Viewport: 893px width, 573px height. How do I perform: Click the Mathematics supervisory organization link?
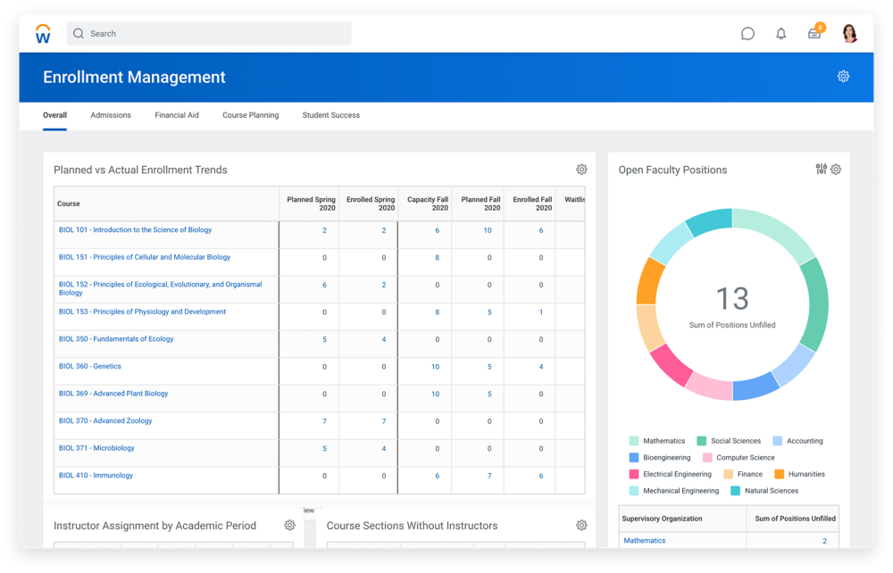(x=644, y=541)
